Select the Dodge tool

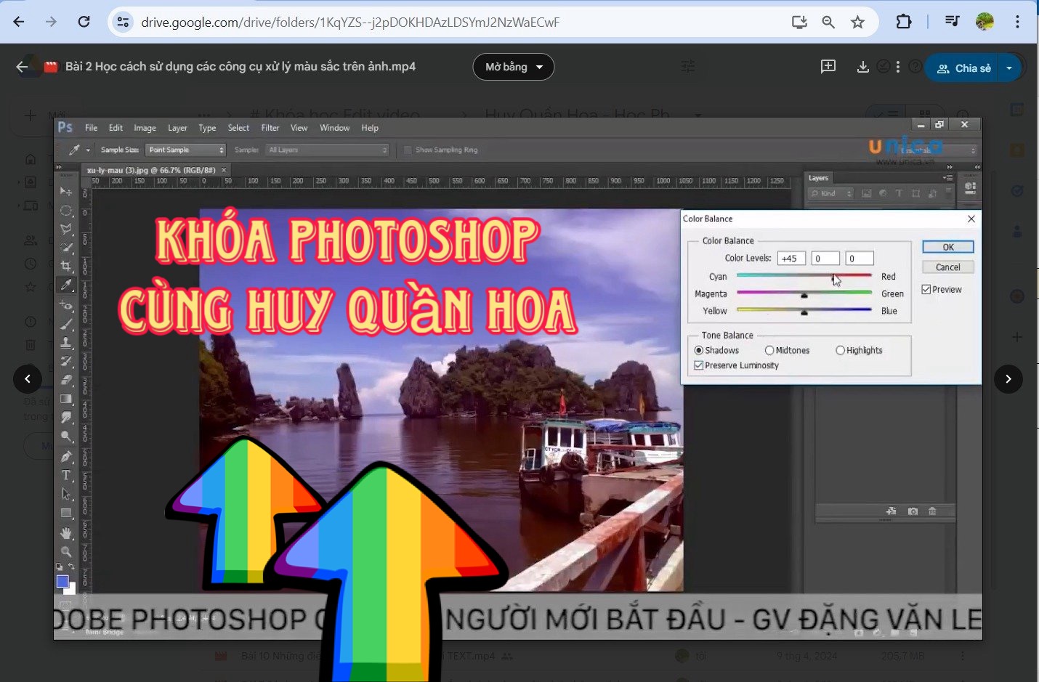click(x=66, y=437)
